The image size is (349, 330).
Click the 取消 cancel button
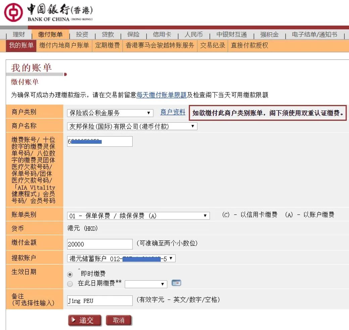click(119, 320)
